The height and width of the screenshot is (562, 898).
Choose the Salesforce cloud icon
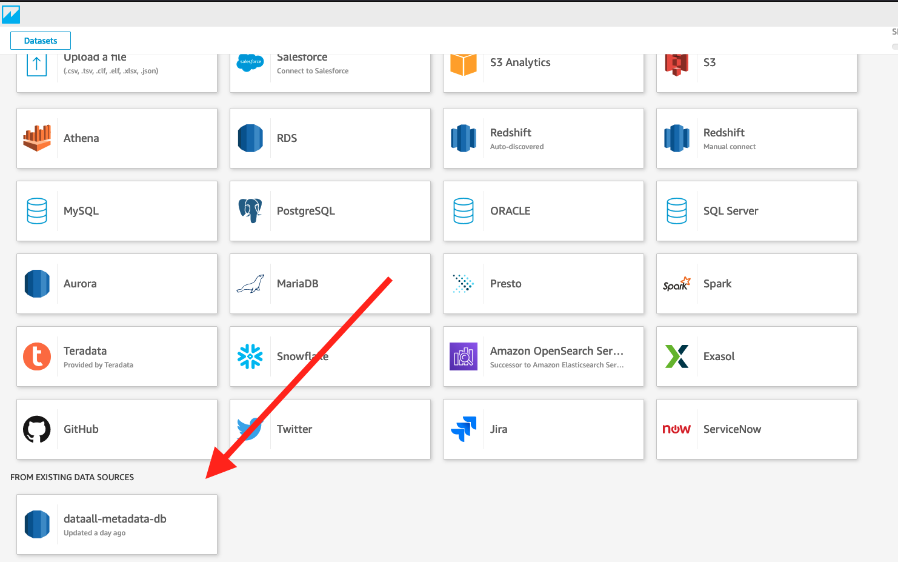pos(250,62)
